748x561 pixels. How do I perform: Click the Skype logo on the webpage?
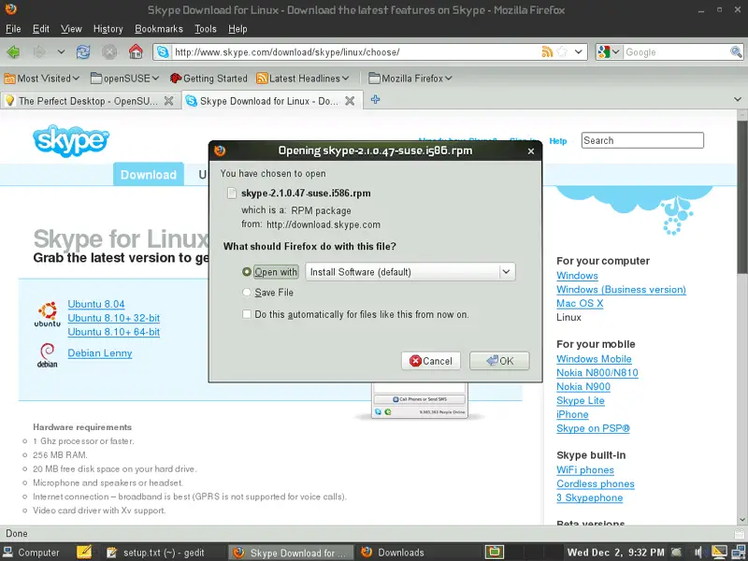[71, 141]
